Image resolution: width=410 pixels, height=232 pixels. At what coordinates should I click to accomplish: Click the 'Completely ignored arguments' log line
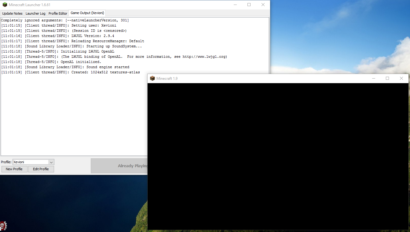(65, 20)
